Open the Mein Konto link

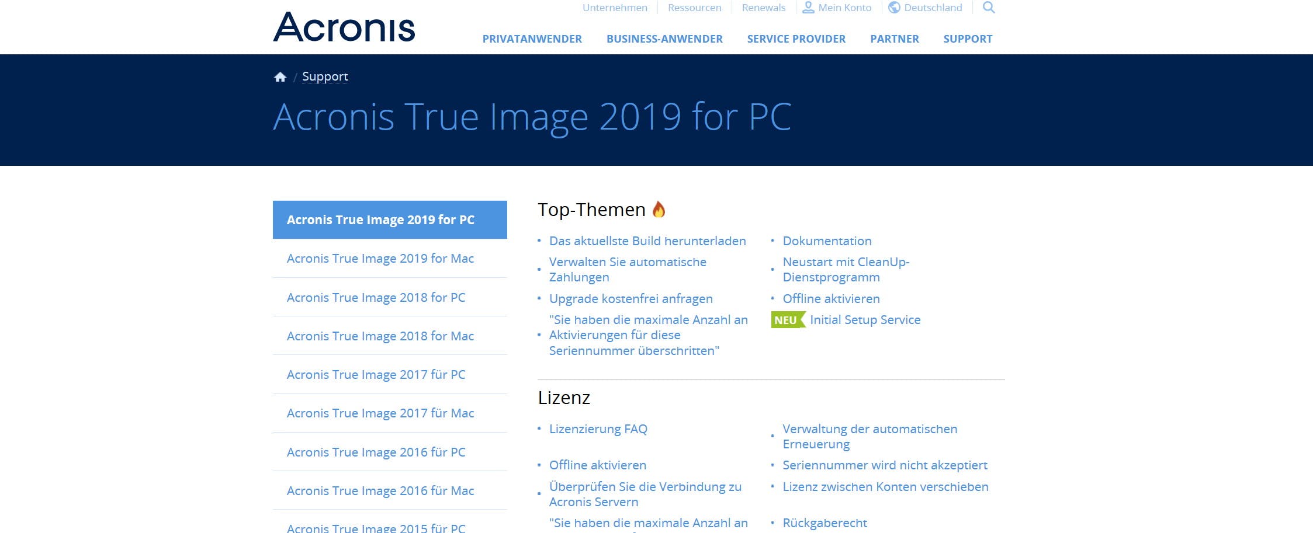[845, 8]
